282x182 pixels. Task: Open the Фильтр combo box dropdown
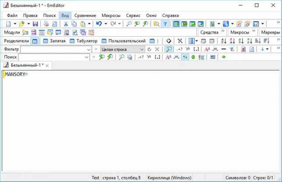[88, 50]
